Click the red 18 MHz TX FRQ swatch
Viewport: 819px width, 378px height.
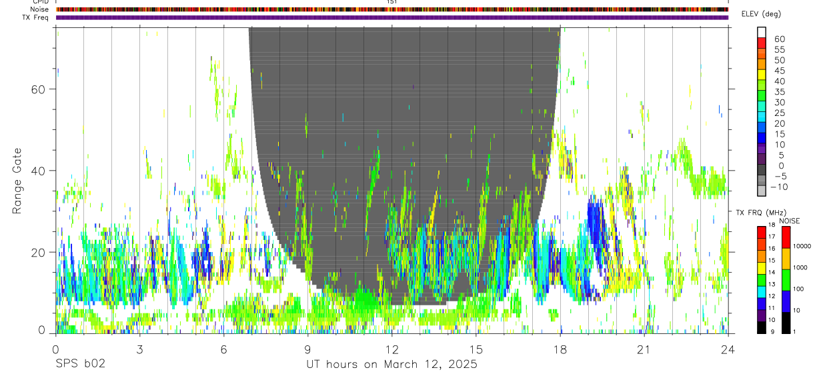click(x=762, y=231)
